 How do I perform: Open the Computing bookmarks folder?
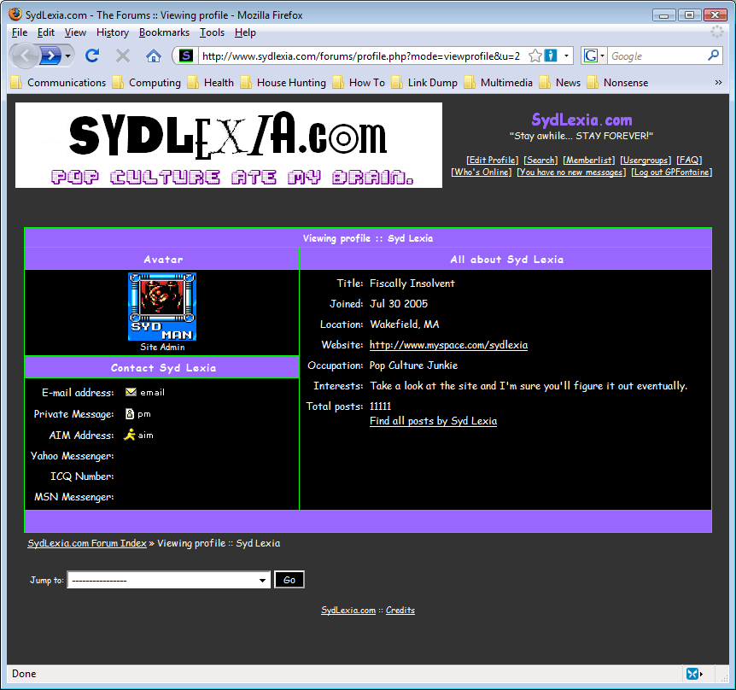(x=147, y=83)
